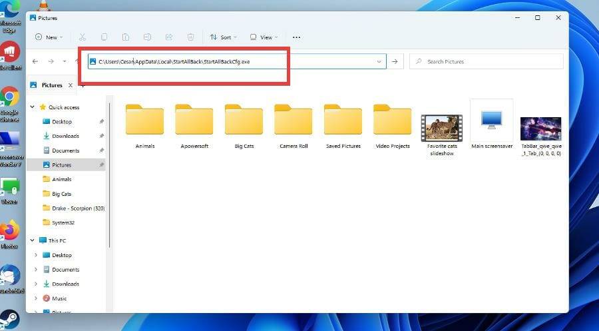Maximize the Pictures window
The image size is (599, 331).
coord(538,17)
